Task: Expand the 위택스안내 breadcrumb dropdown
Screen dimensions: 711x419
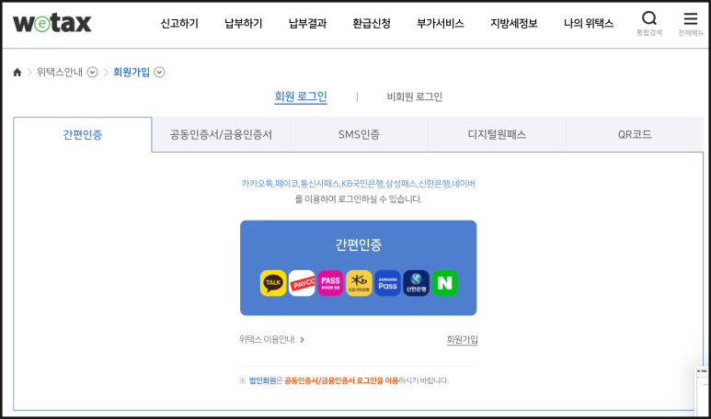Action: point(92,72)
